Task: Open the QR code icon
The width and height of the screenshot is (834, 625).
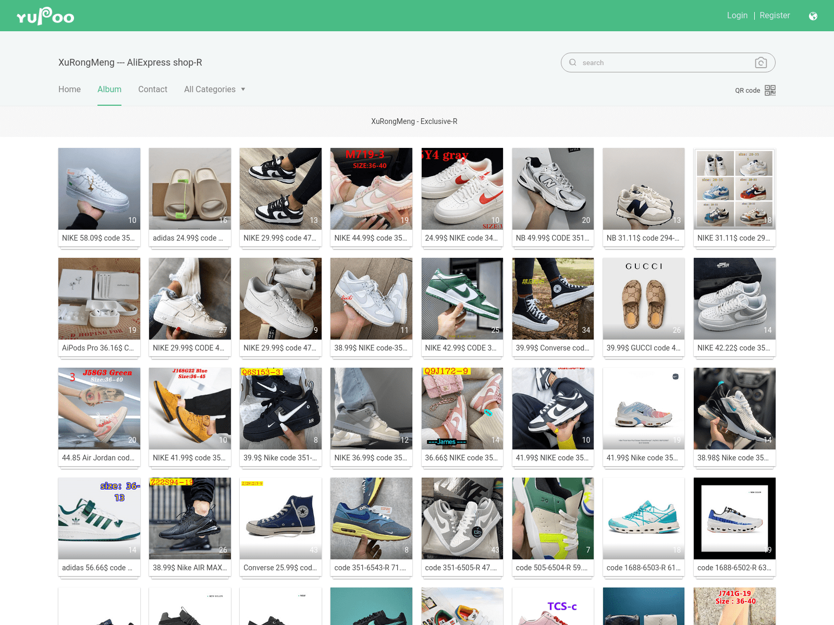Action: (x=770, y=90)
